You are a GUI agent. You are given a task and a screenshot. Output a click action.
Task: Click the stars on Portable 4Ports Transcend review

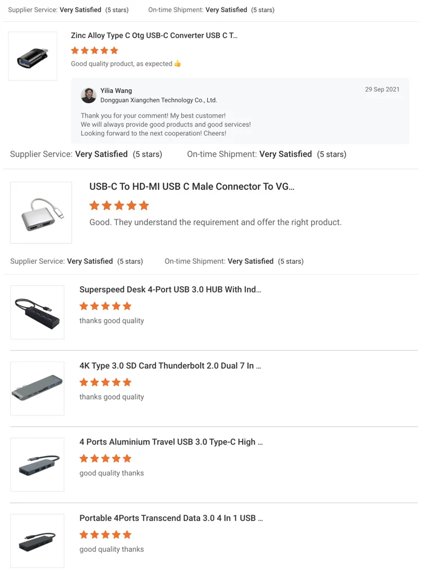pos(105,534)
